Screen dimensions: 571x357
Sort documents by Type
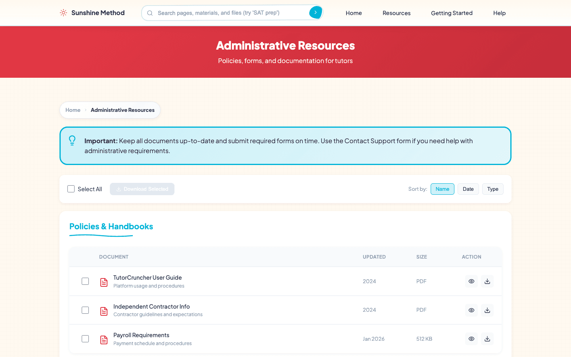tap(492, 189)
